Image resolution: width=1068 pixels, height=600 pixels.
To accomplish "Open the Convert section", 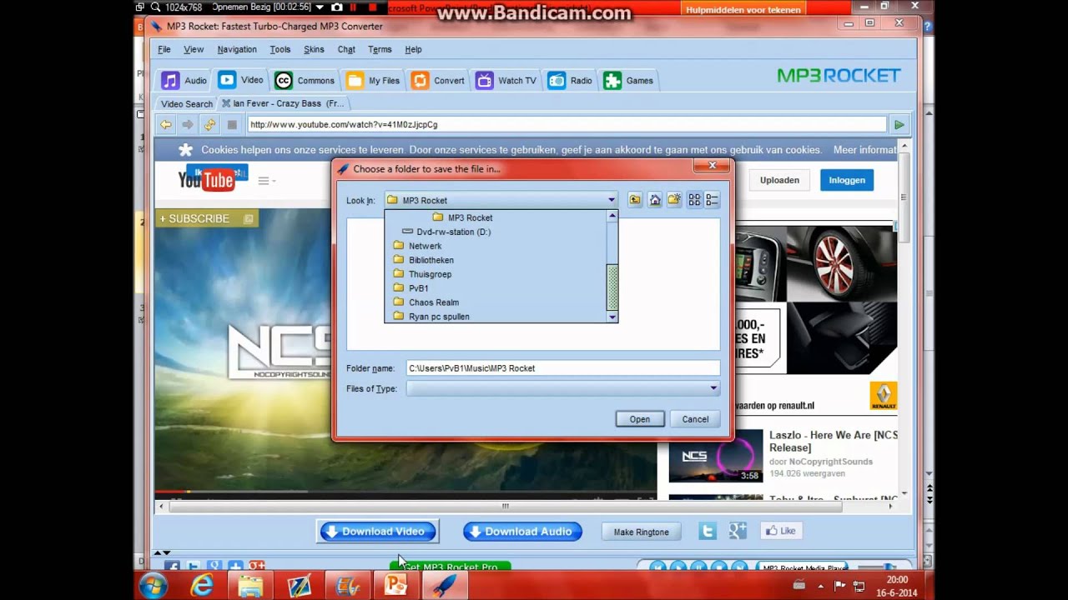I will (438, 80).
